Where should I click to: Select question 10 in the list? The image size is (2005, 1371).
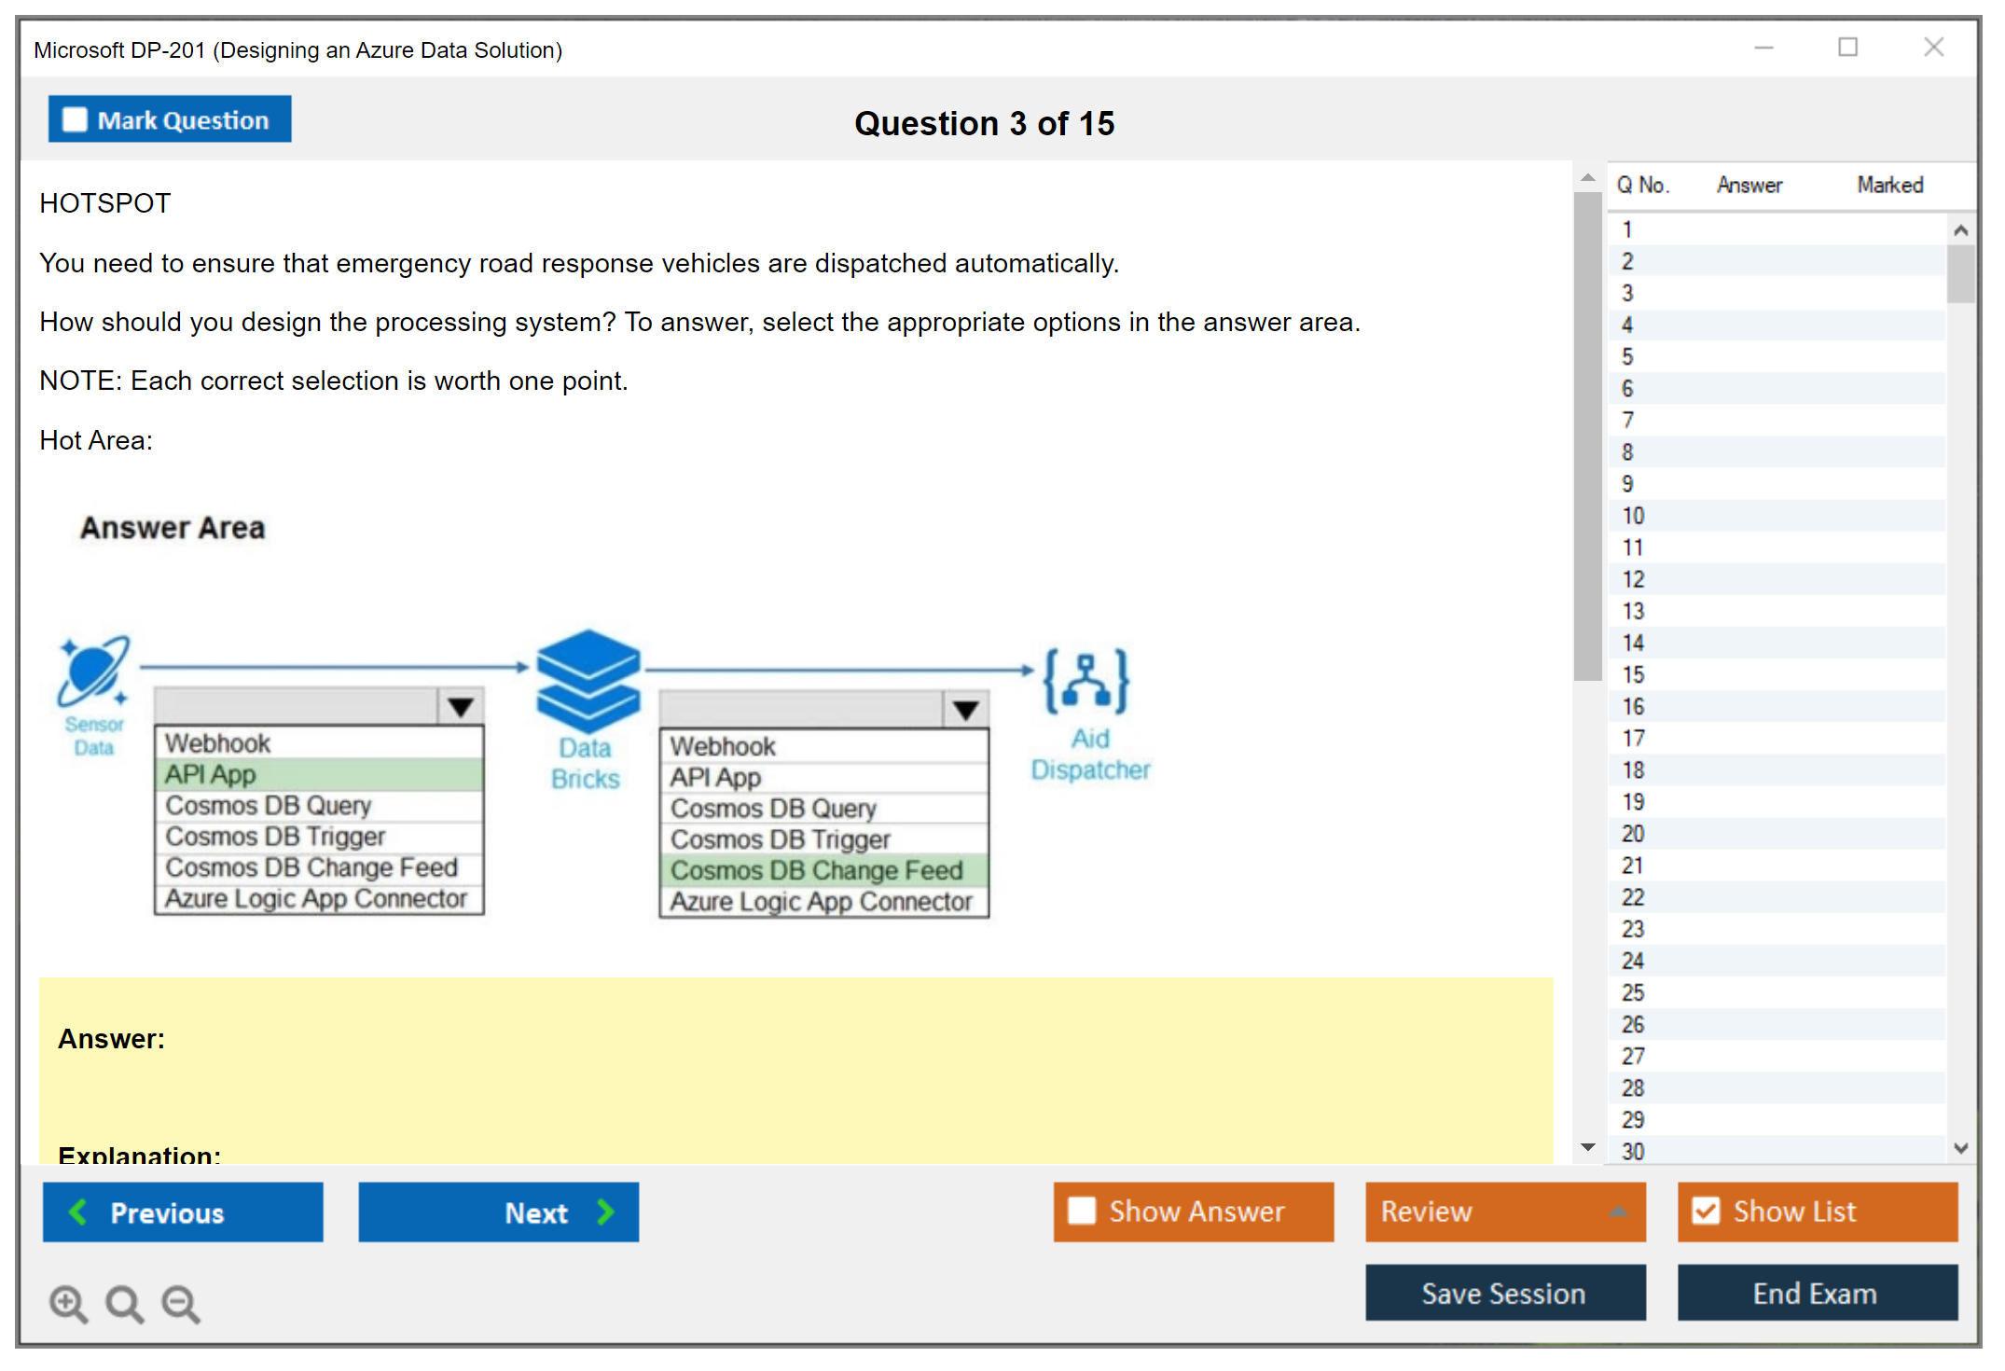coord(1633,516)
